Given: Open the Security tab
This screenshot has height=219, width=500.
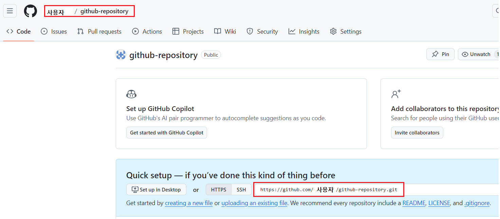Looking at the screenshot, I should pos(262,32).
